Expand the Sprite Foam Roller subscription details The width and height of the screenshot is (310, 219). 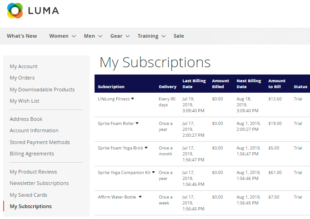point(137,123)
